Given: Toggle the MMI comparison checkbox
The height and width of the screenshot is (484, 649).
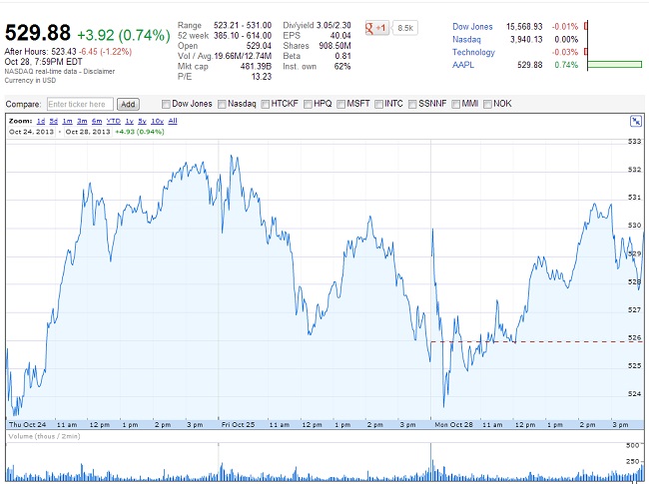Looking at the screenshot, I should (456, 104).
